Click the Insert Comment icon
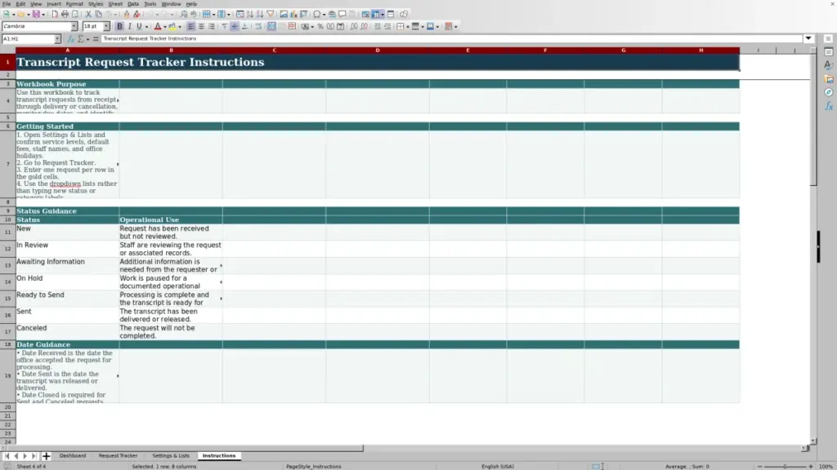The width and height of the screenshot is (837, 470). tap(342, 15)
